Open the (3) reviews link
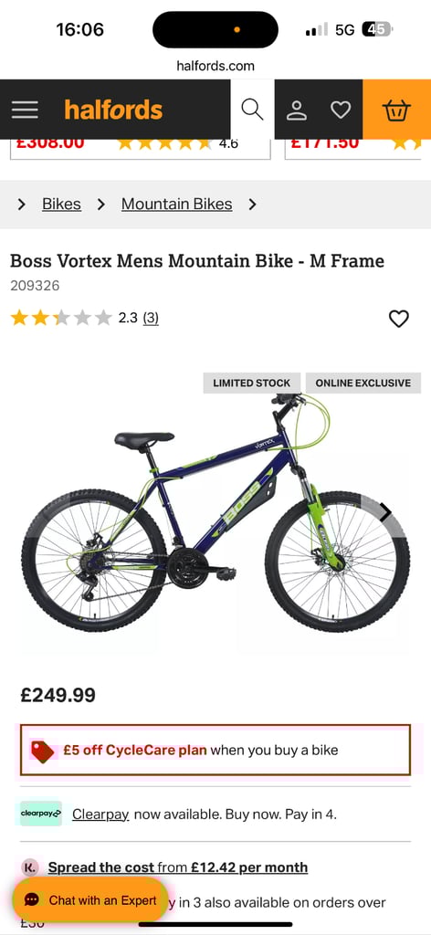Screen dimensions: 431x935 pos(151,318)
